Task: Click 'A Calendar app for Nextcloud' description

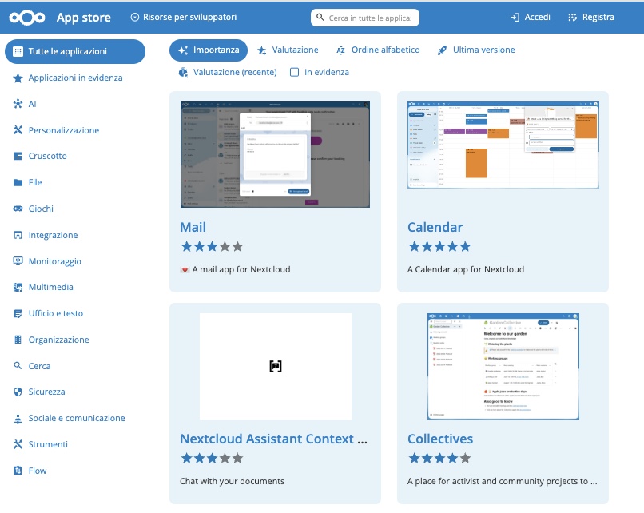Action: coord(466,269)
